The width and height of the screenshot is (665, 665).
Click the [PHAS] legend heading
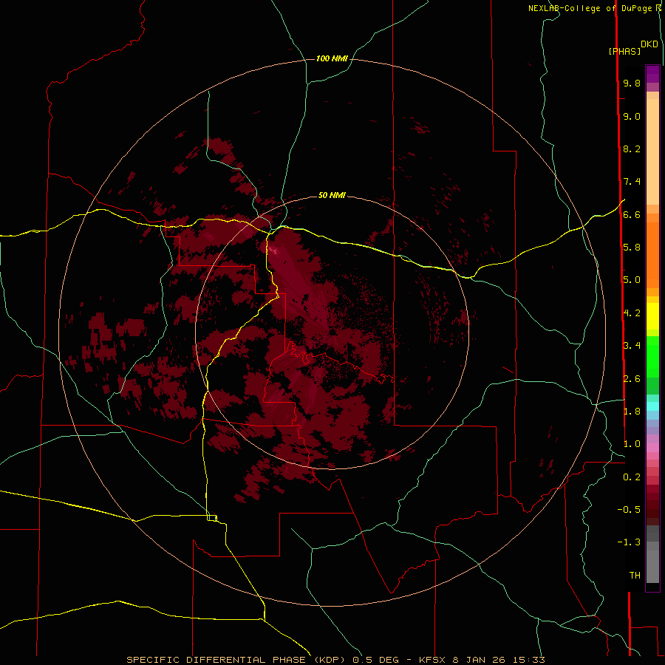pos(624,51)
